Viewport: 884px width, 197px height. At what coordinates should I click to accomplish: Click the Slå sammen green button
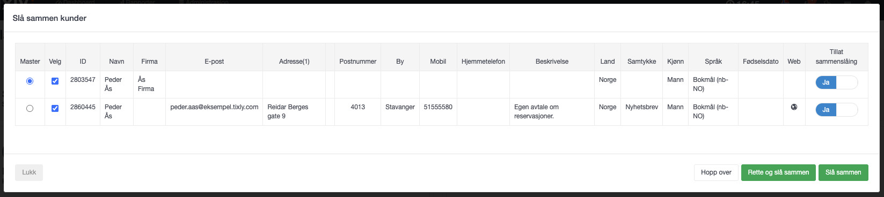pyautogui.click(x=843, y=172)
